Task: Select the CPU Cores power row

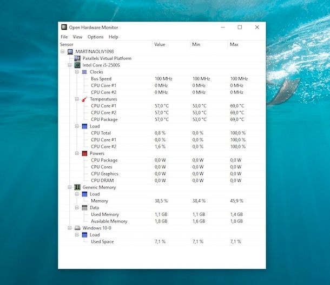Action: (162, 167)
